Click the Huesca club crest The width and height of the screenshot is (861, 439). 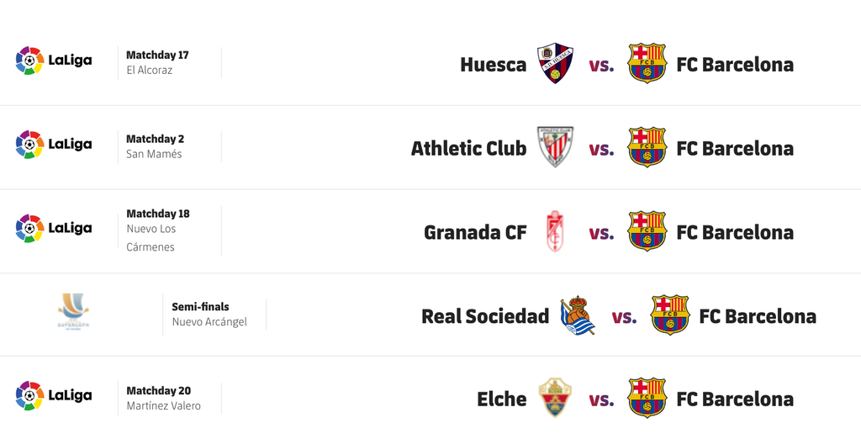555,64
